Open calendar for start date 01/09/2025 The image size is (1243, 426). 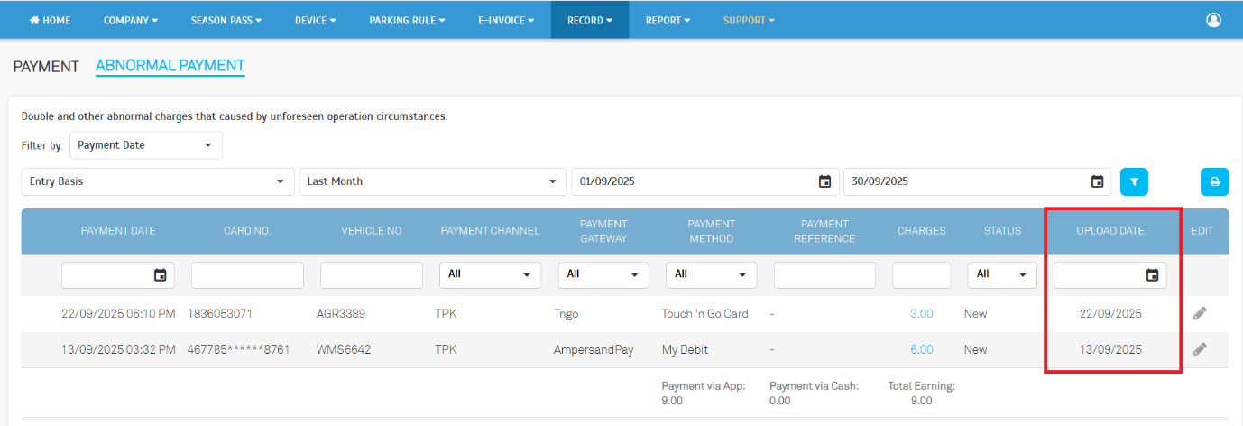[x=824, y=181]
